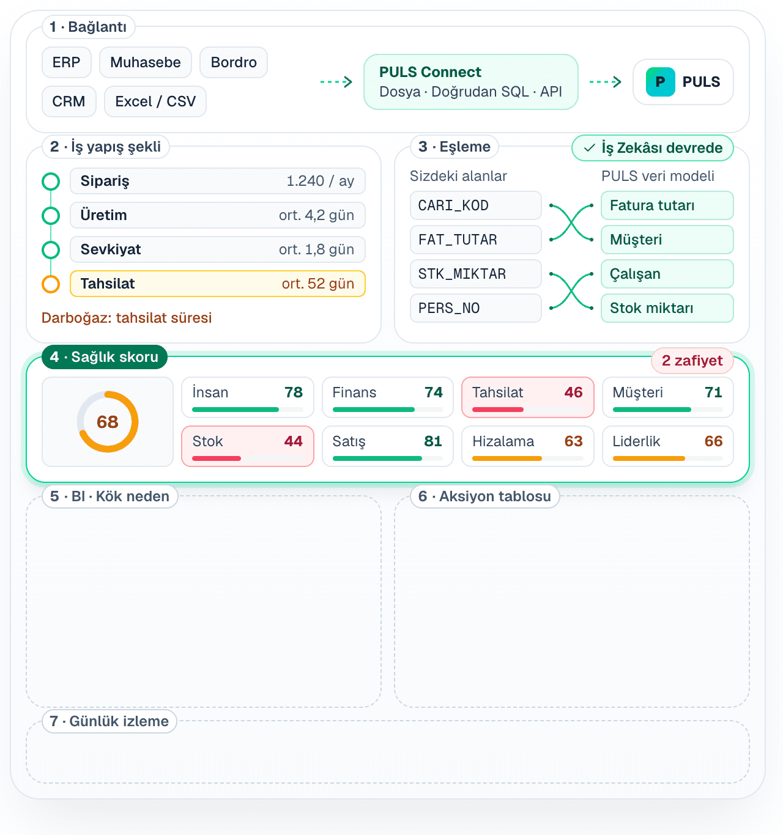Click the dashed arrow pointing to PULS
Viewport: 783px width, 835px height.
[x=606, y=82]
